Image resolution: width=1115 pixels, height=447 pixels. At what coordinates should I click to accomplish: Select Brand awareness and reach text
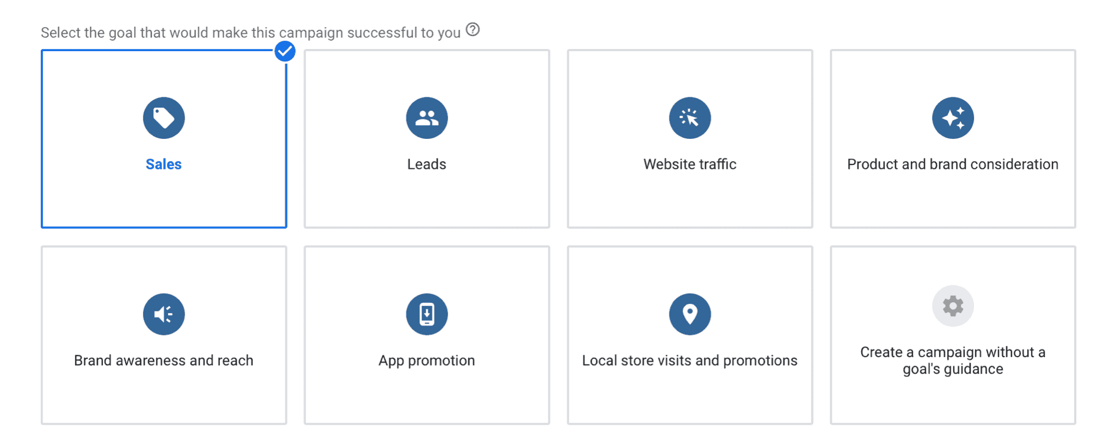[x=164, y=360]
